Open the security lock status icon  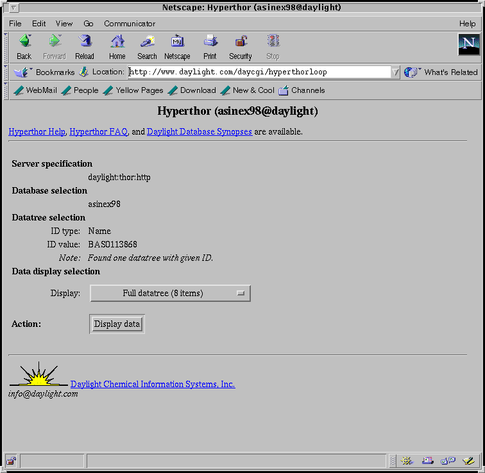click(12, 461)
